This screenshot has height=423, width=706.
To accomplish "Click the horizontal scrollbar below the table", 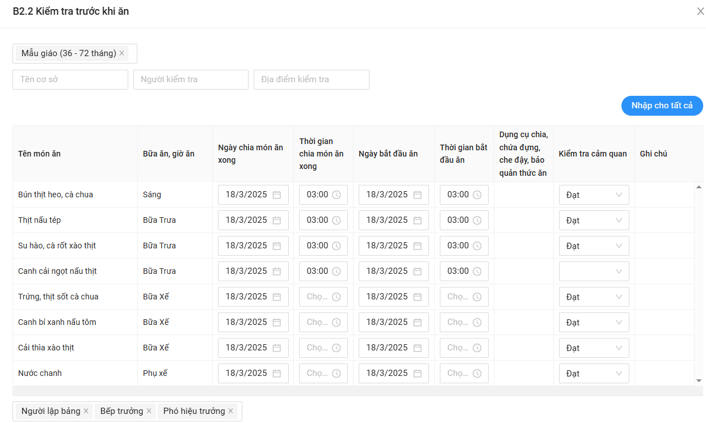I will point(358,391).
